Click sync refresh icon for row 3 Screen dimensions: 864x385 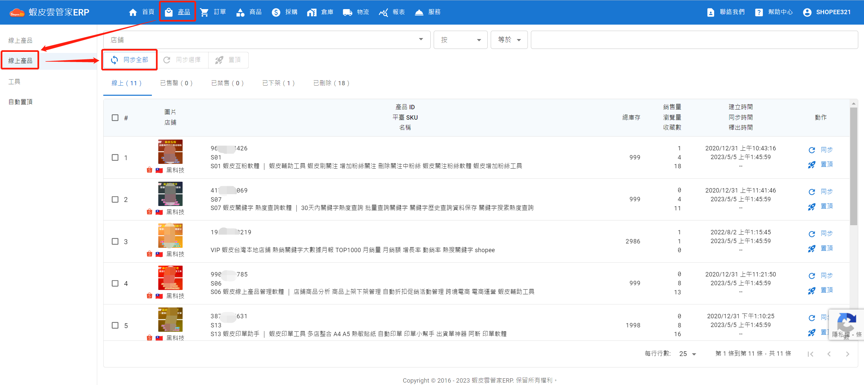812,234
